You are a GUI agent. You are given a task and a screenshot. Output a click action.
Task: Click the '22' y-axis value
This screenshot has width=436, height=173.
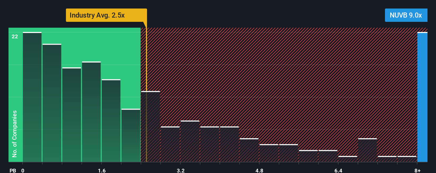tap(15, 36)
